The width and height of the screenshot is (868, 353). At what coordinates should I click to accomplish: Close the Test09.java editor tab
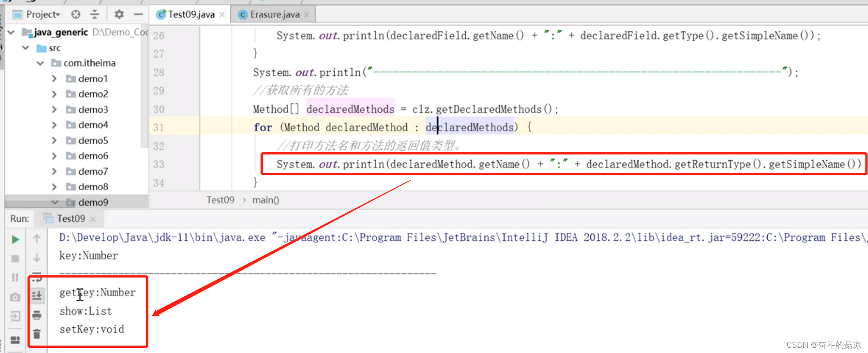(222, 15)
